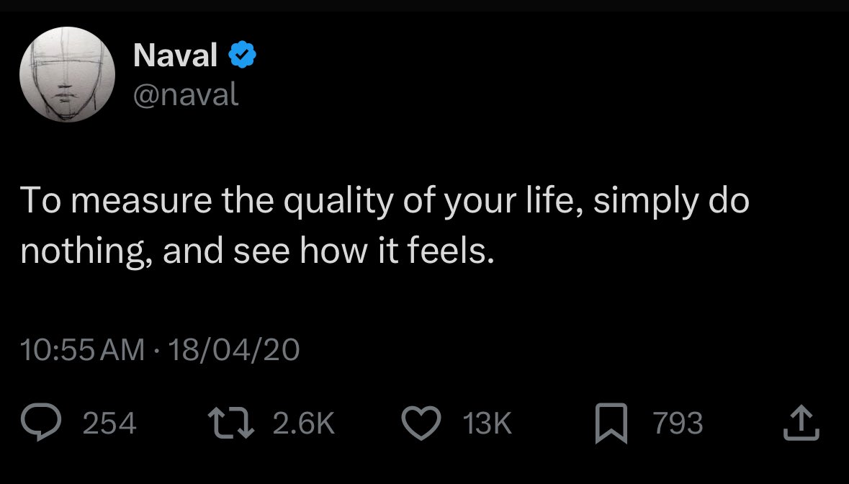Click the 10:55 AM timestamp
The width and height of the screenshot is (849, 484).
pyautogui.click(x=82, y=351)
